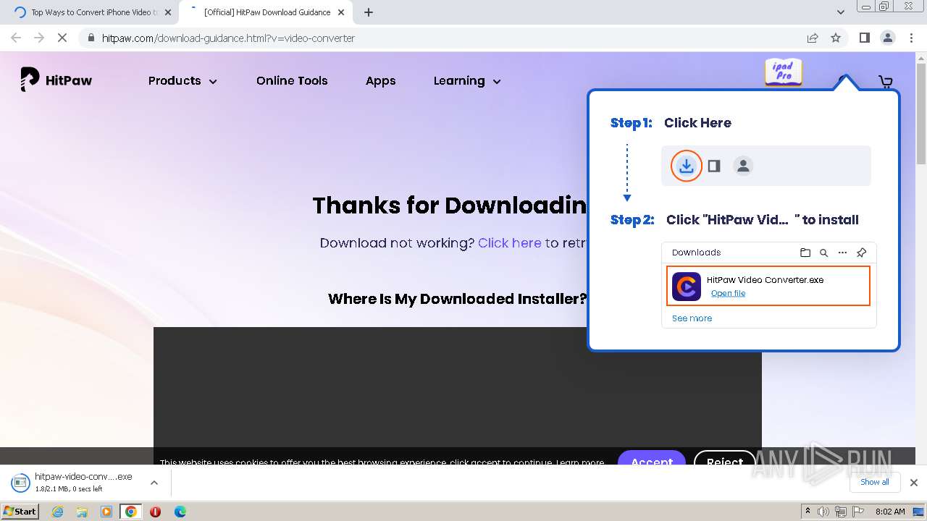Viewport: 927px width, 521px height.
Task: Open the Windows Start menu
Action: (20, 511)
